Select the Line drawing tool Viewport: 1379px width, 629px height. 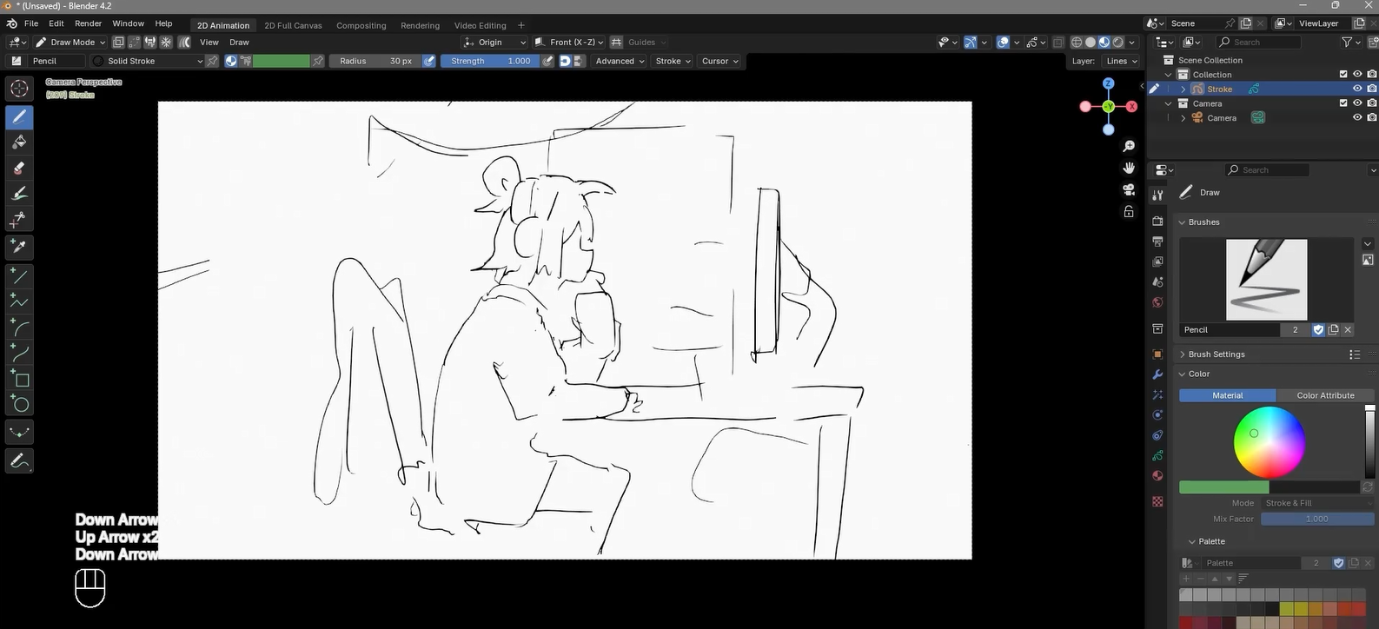click(19, 276)
